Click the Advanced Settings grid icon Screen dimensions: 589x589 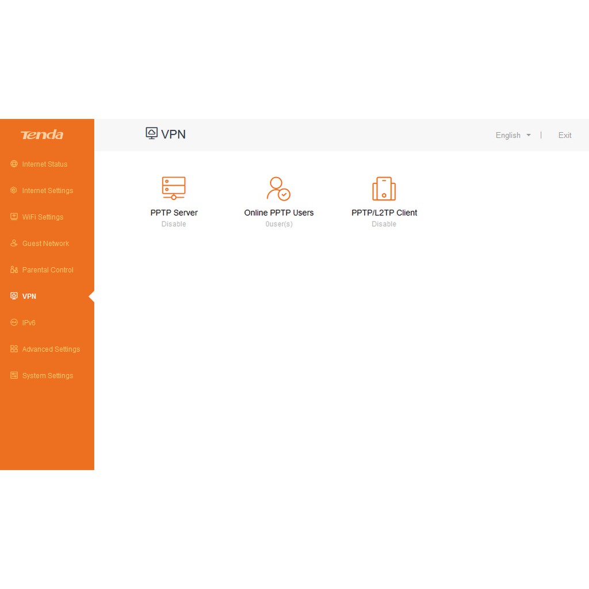14,349
